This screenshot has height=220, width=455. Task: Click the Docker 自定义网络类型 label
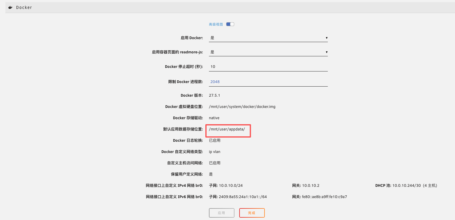182,152
